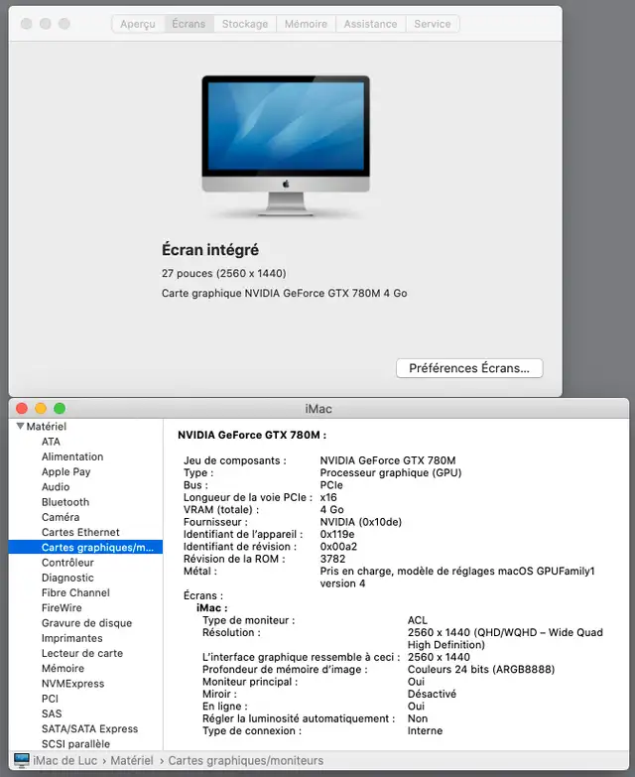635x777 pixels.
Task: Switch to the Aperçu tab
Action: point(138,24)
